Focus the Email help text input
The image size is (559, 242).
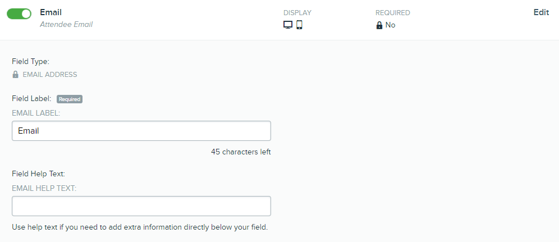point(141,206)
